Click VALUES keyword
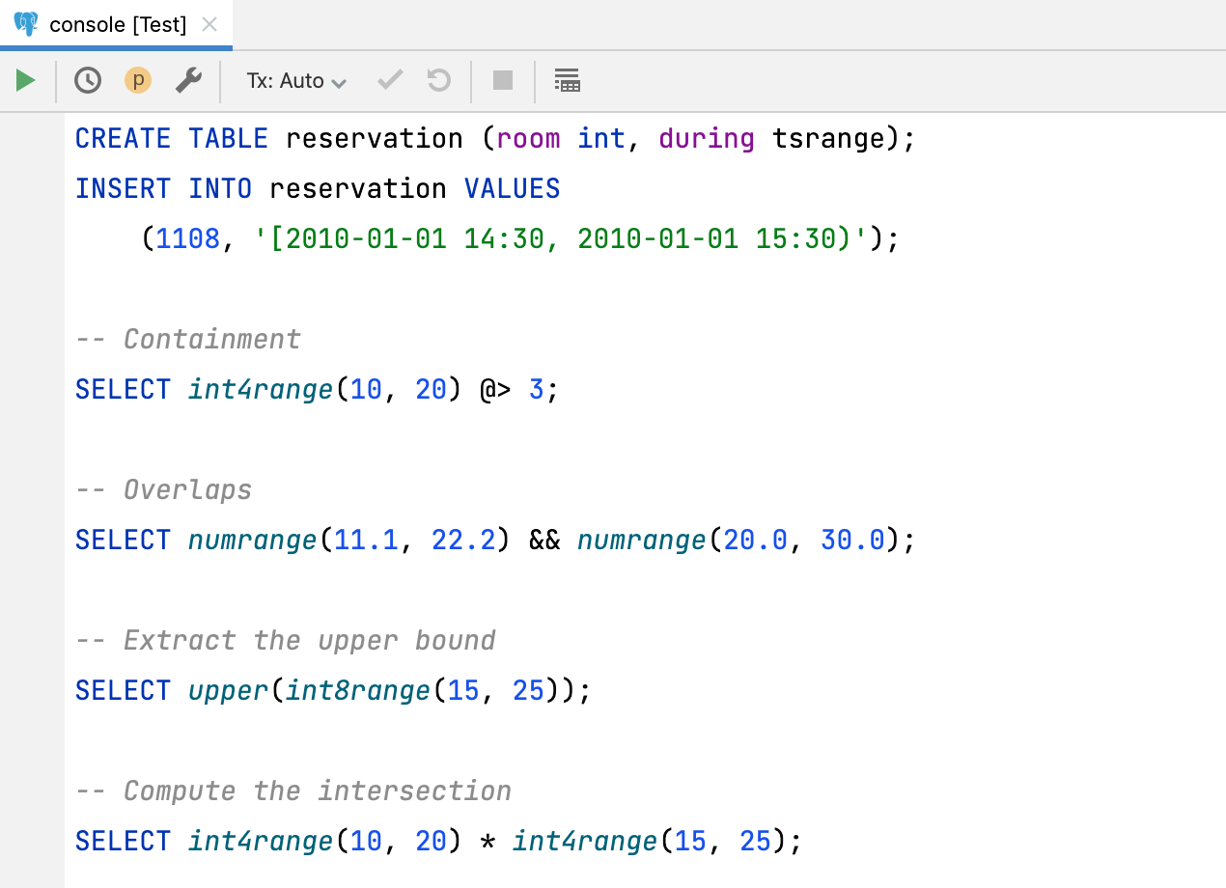 [x=512, y=189]
